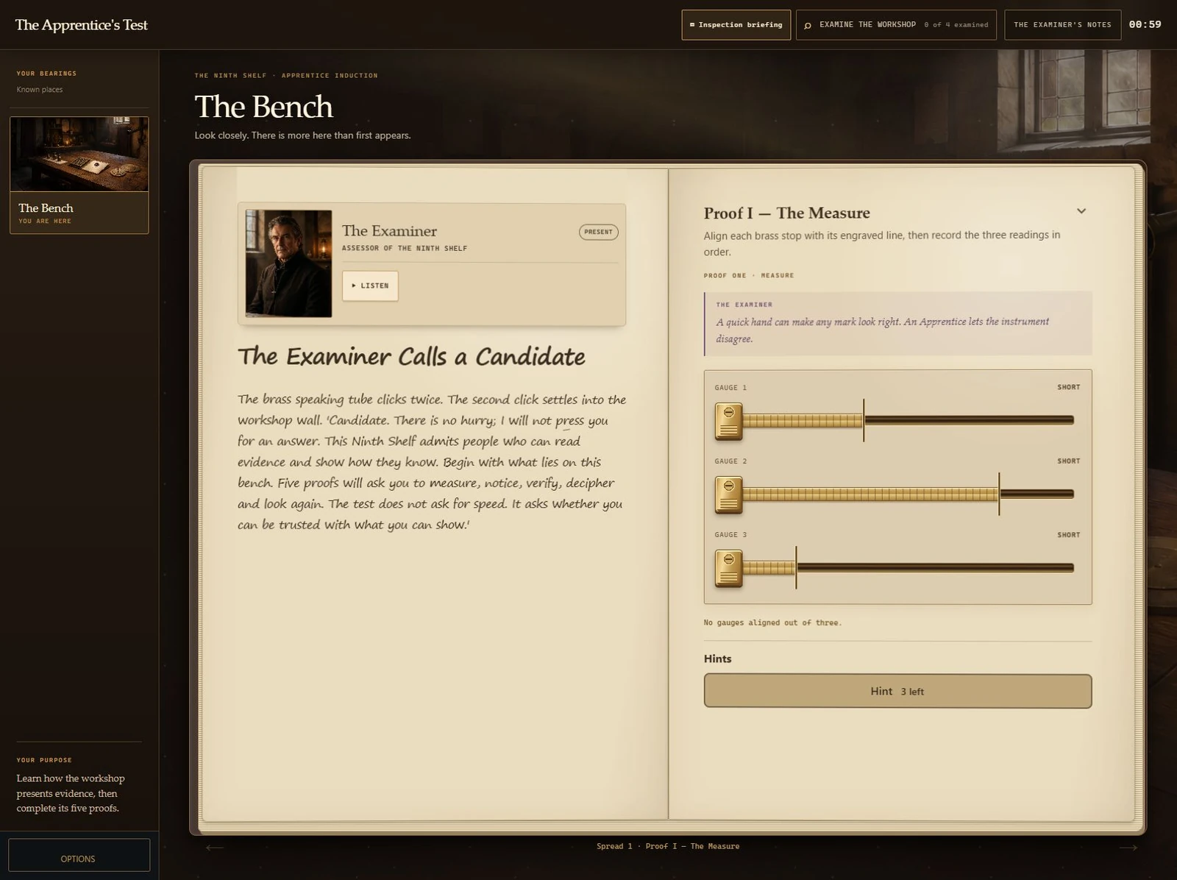The height and width of the screenshot is (880, 1177).
Task: Click the Gauge 2 engraved line marker
Action: click(999, 494)
